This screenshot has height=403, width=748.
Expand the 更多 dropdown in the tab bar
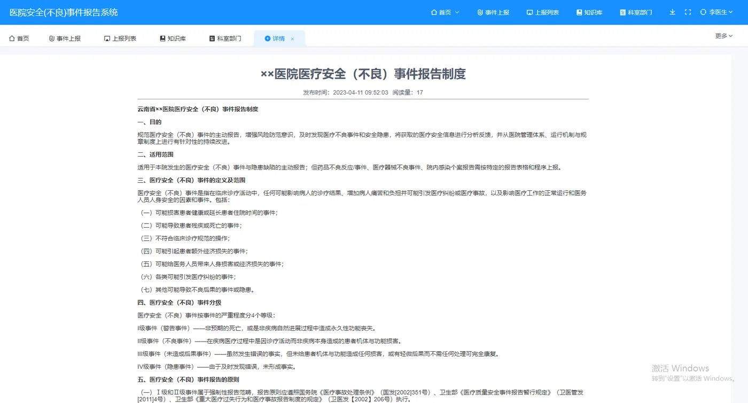pos(724,36)
